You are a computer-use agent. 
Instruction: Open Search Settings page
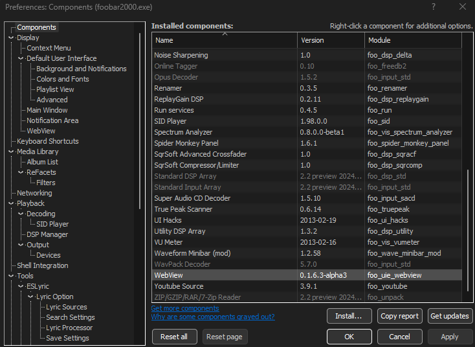point(71,317)
